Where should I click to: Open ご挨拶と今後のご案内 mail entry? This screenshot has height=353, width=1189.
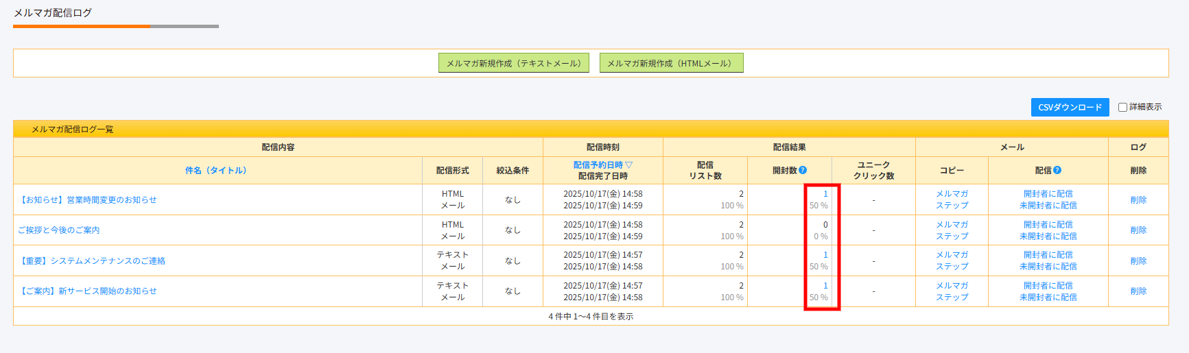tap(59, 230)
